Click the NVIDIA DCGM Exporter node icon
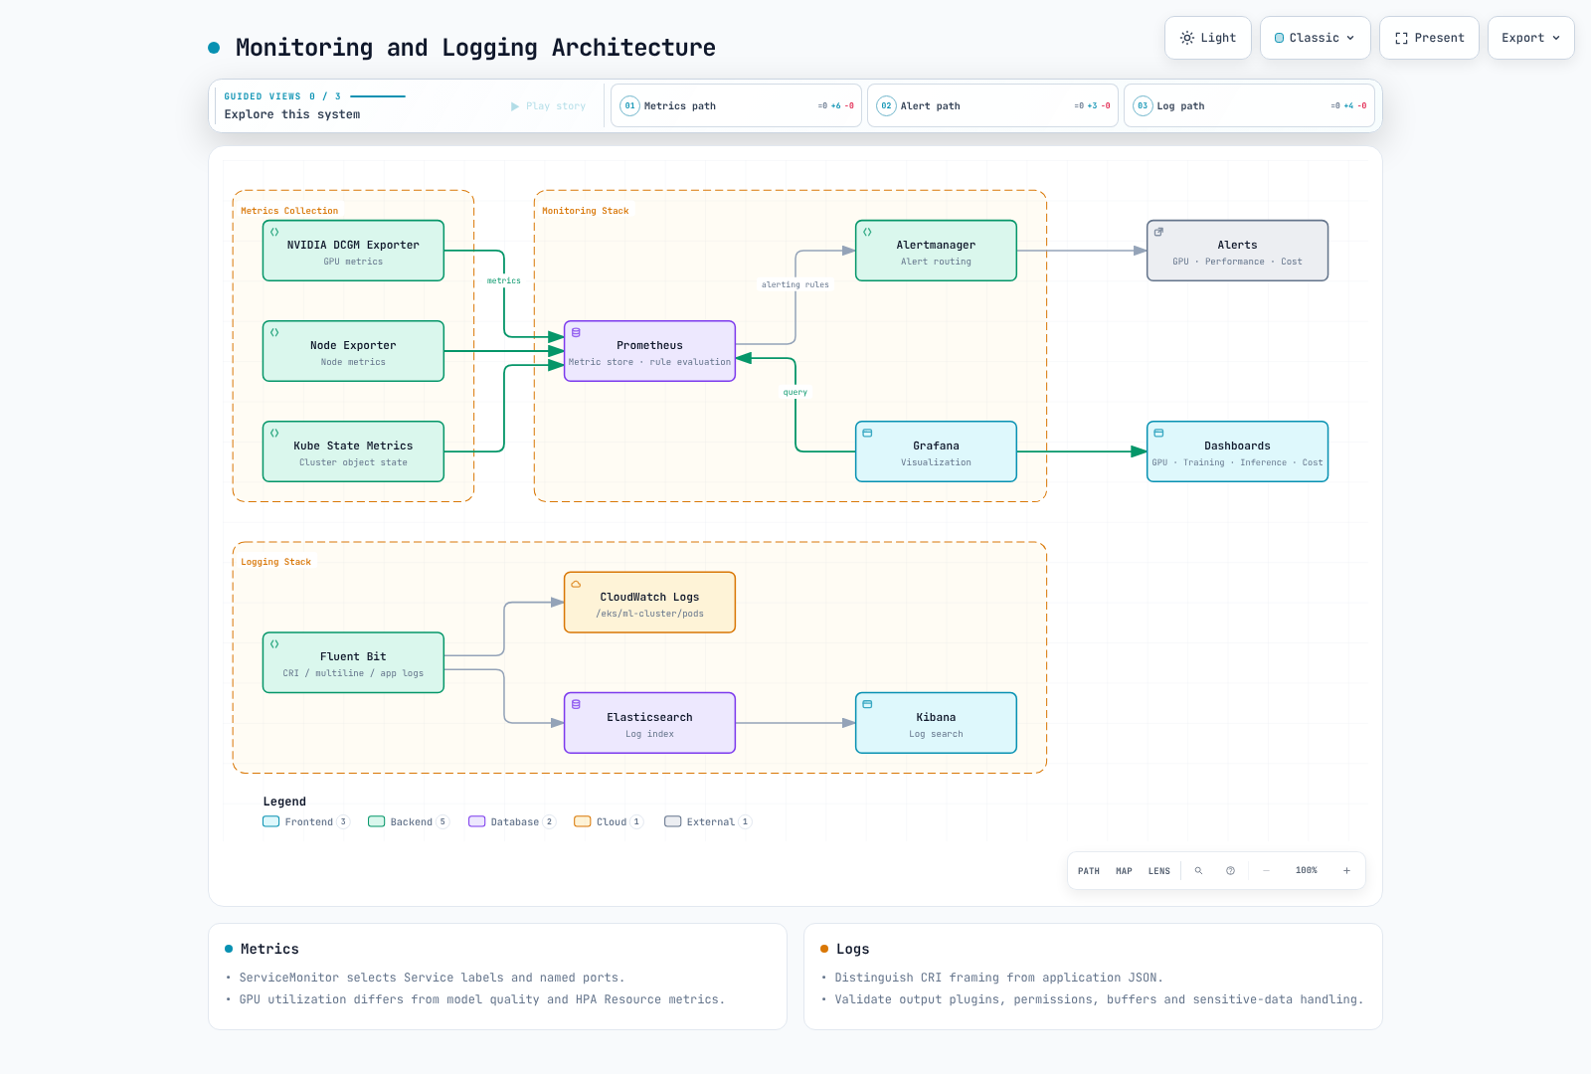 274,232
